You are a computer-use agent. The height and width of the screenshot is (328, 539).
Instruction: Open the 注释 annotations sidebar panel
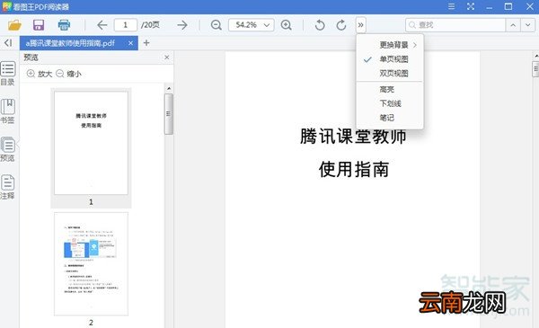pos(7,187)
